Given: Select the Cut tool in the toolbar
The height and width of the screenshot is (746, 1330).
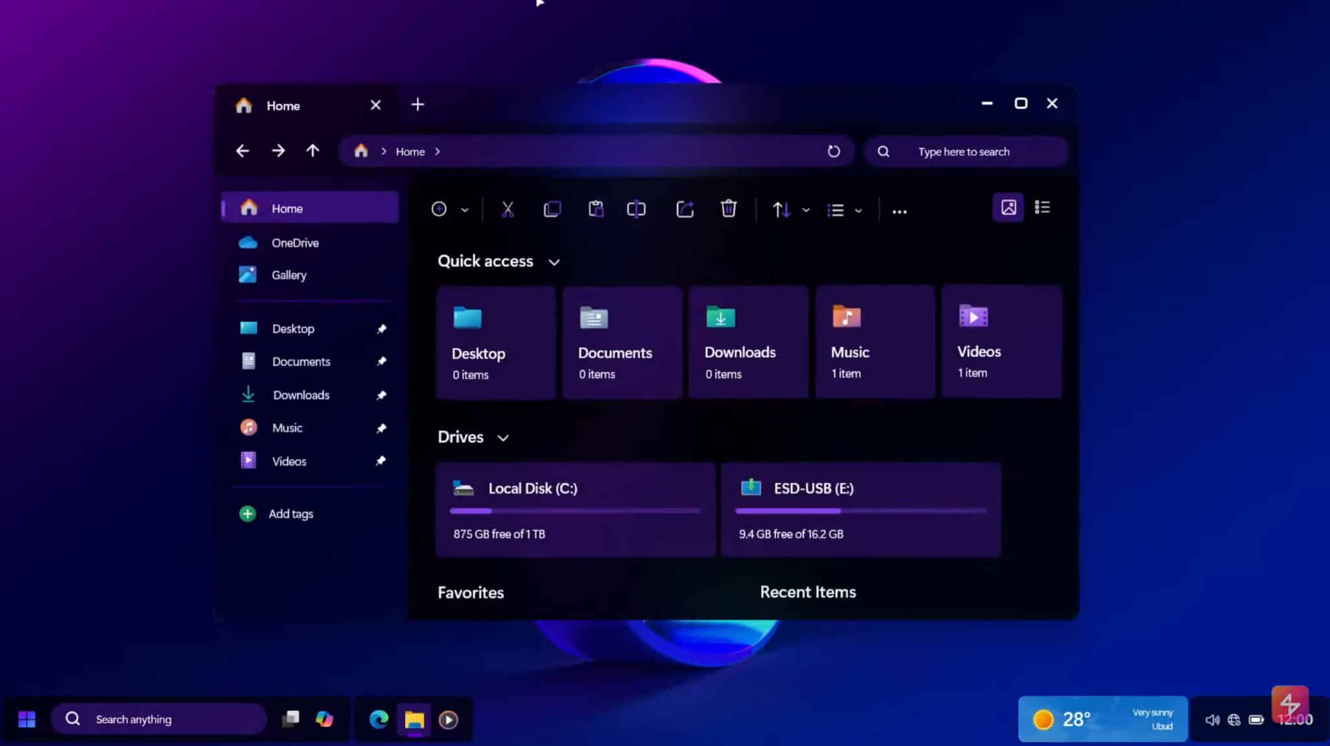Looking at the screenshot, I should tap(508, 209).
